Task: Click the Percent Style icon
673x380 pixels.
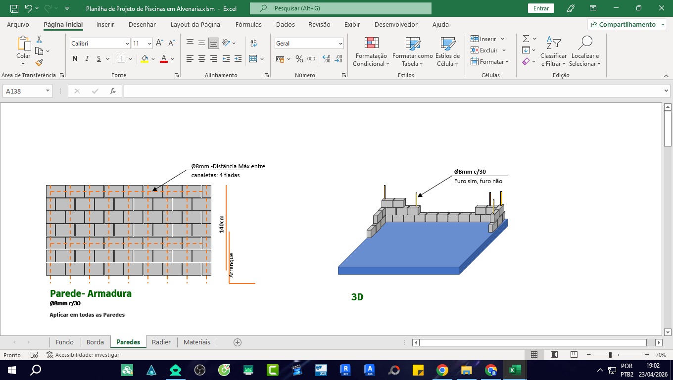Action: click(x=299, y=59)
